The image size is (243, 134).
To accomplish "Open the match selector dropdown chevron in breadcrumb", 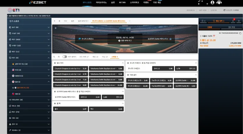I will (x=130, y=21).
